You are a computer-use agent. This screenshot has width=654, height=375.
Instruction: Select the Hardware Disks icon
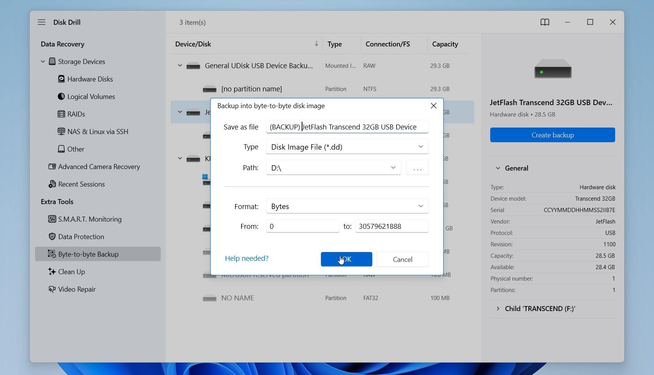point(61,79)
